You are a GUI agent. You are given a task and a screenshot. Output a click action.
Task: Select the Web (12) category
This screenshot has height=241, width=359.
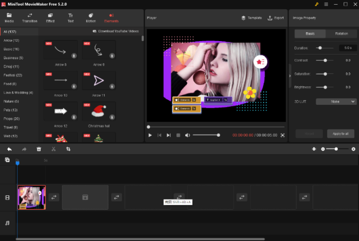pos(10,136)
